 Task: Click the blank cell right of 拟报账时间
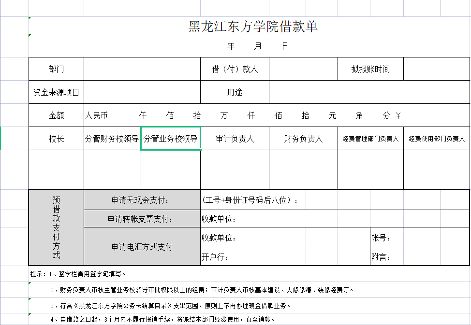click(437, 69)
